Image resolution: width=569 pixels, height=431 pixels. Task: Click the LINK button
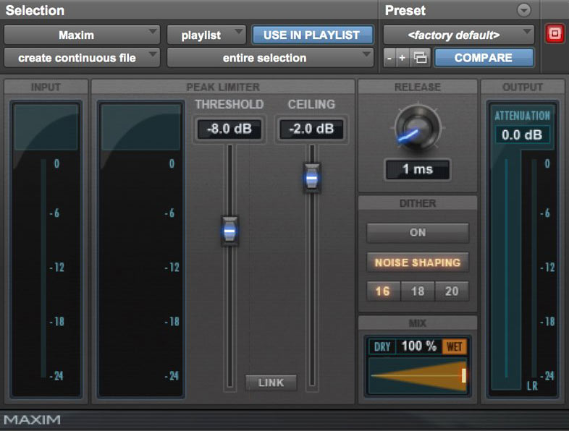point(271,383)
